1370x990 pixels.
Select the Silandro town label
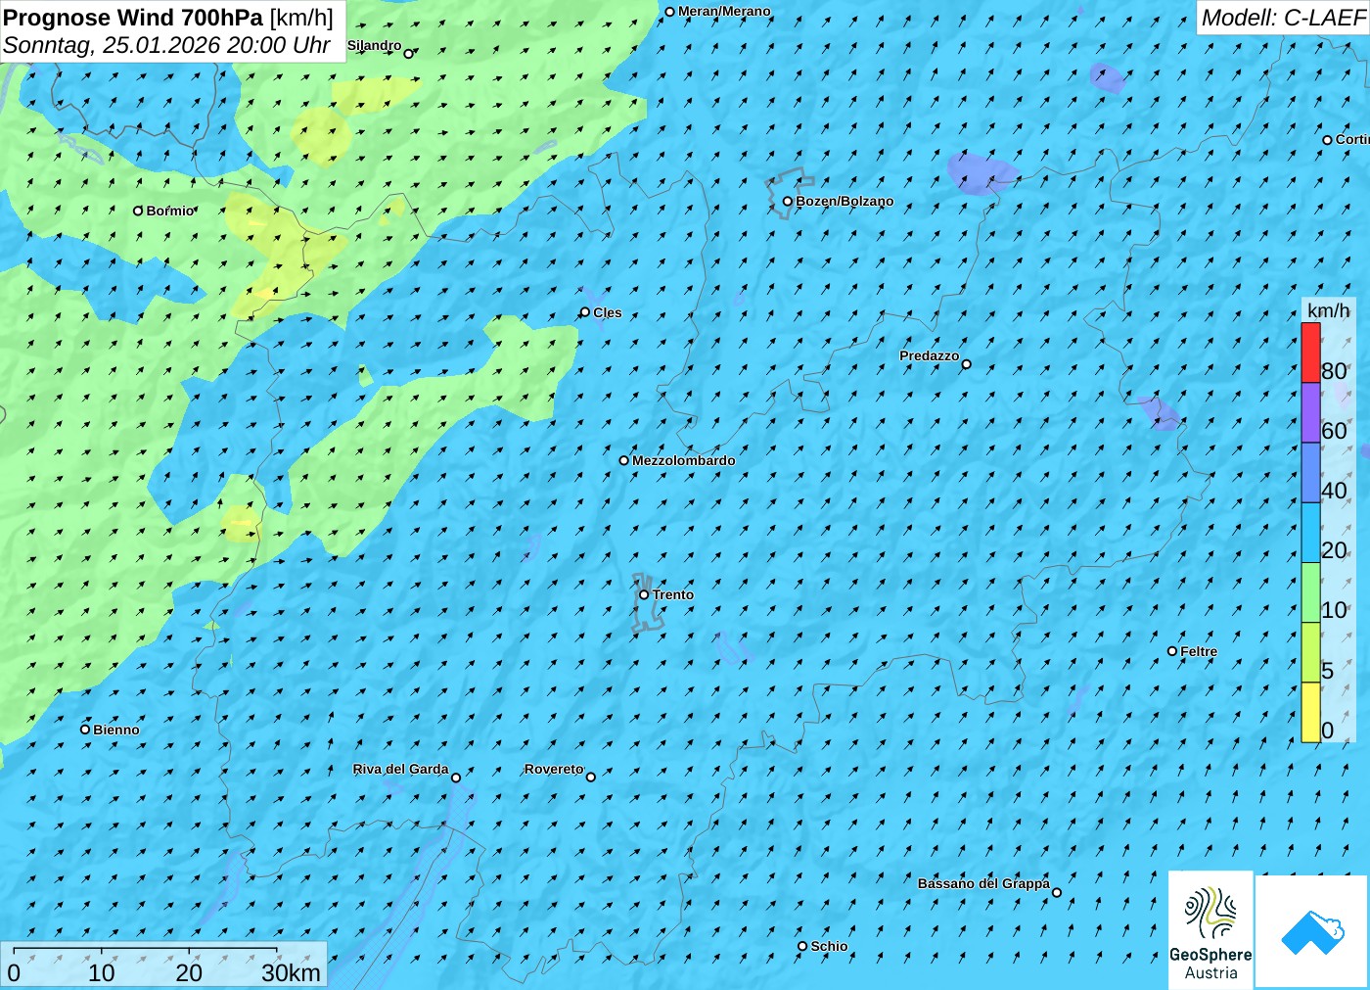pos(374,45)
